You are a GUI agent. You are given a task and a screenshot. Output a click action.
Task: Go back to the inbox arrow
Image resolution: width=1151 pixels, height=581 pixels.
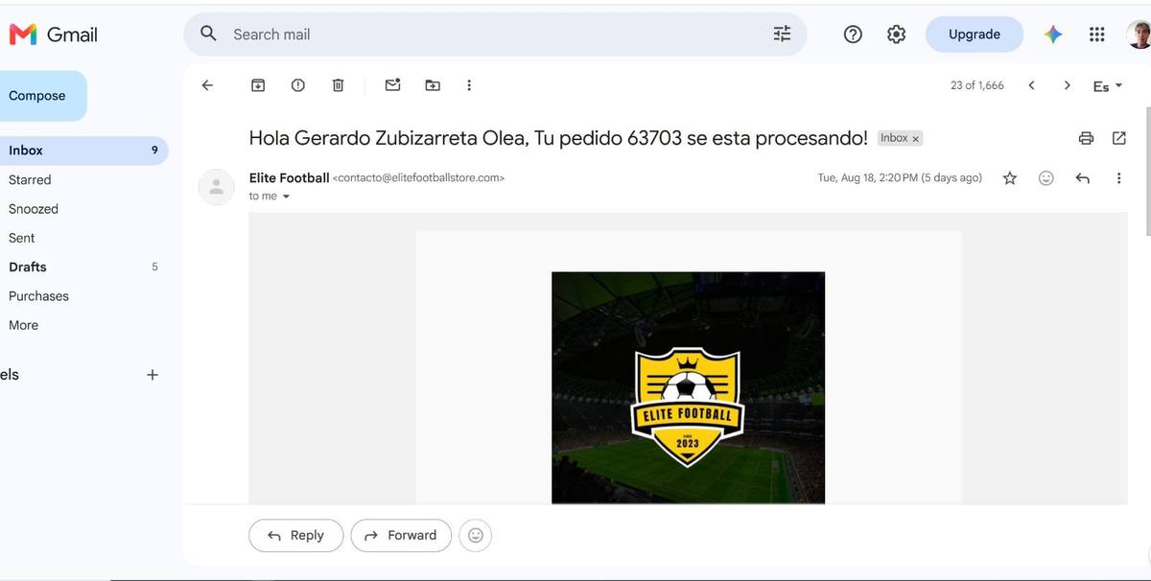207,85
